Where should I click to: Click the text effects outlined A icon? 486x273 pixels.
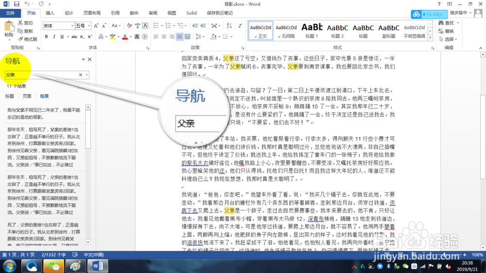(x=101, y=36)
